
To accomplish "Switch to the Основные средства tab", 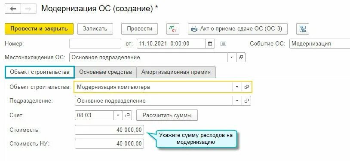I will [x=105, y=72].
